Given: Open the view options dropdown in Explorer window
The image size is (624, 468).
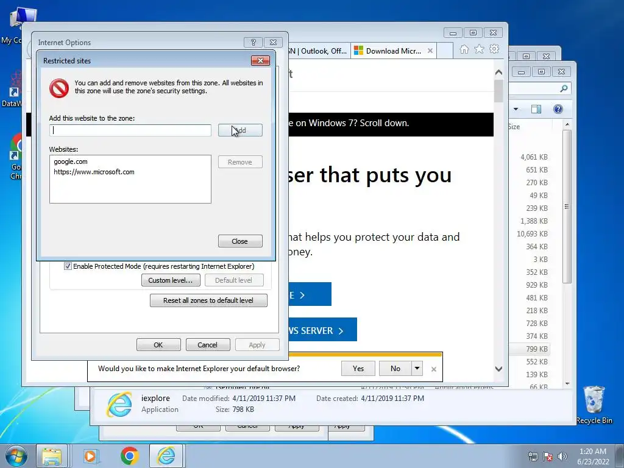Looking at the screenshot, I should [x=516, y=109].
